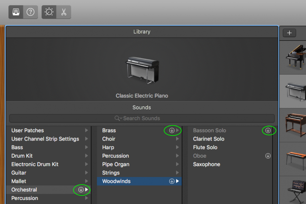Click Woodwinds download arrow icon

pyautogui.click(x=172, y=181)
